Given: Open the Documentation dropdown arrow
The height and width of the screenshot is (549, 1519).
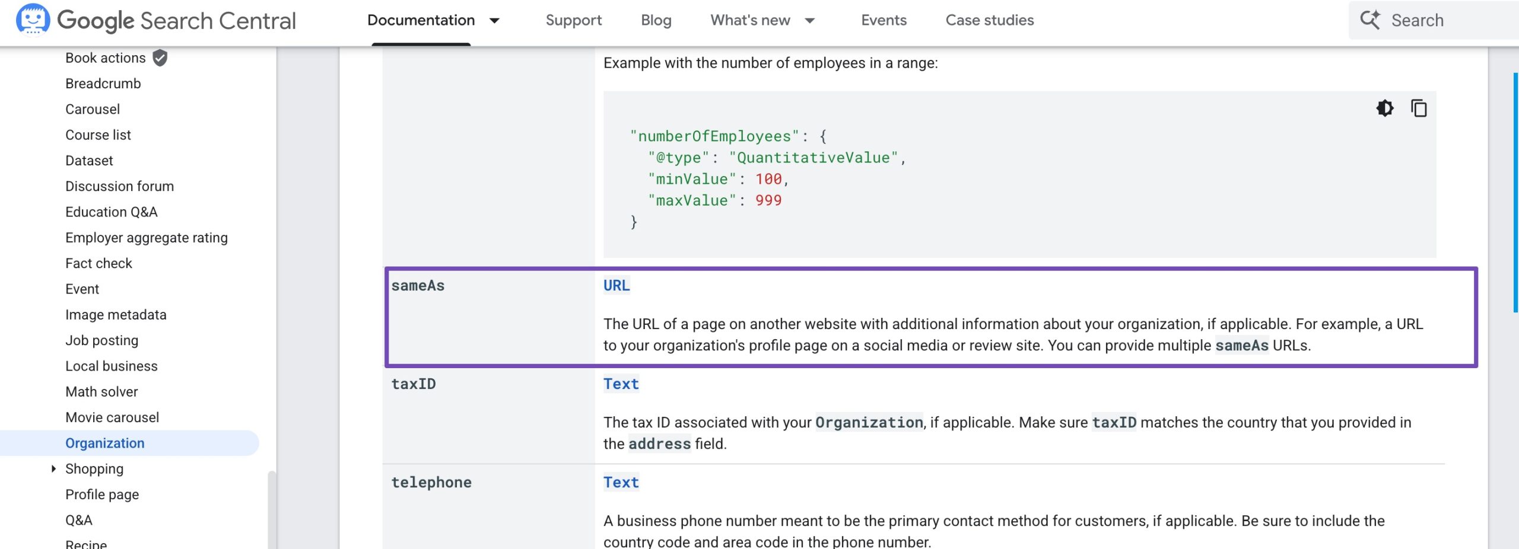Looking at the screenshot, I should click(x=494, y=21).
